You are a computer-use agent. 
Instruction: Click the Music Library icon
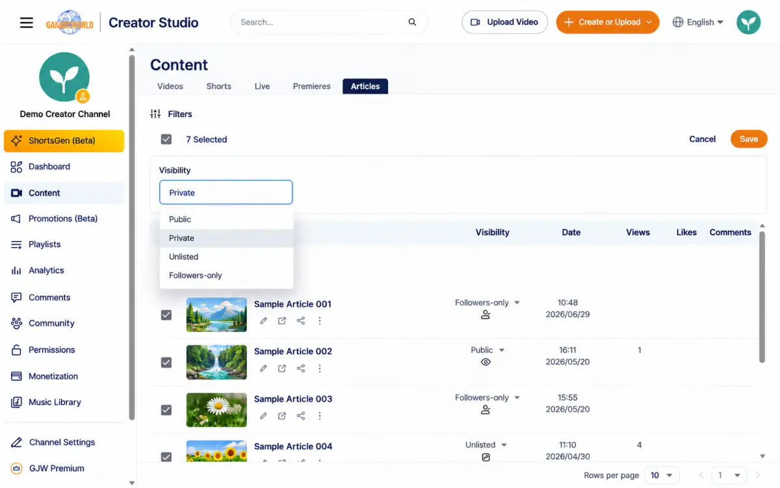click(16, 402)
